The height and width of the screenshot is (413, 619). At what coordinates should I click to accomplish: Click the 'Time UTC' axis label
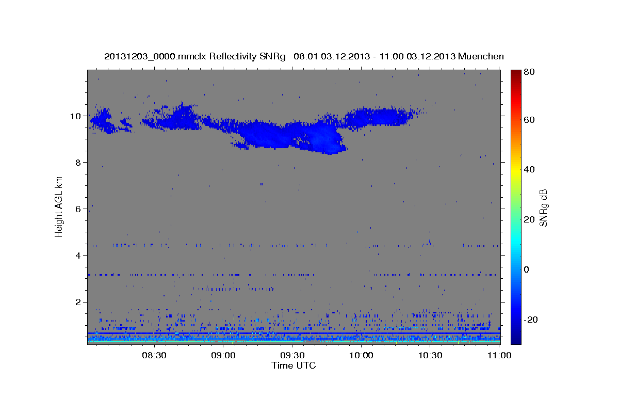pos(294,366)
